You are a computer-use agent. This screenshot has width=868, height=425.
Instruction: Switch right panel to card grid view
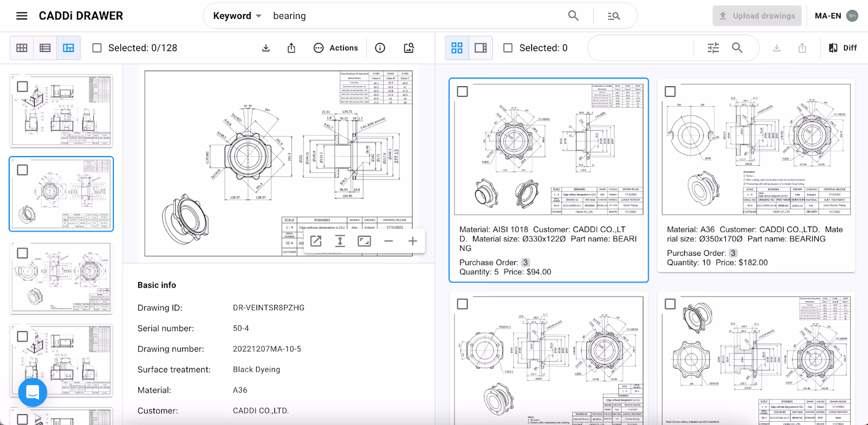click(457, 48)
